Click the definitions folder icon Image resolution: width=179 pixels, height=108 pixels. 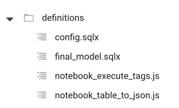pos(29,18)
